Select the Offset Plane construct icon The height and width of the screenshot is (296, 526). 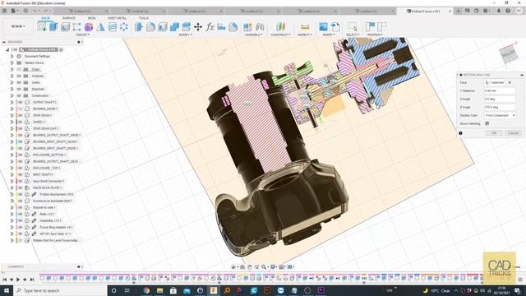tap(280, 26)
